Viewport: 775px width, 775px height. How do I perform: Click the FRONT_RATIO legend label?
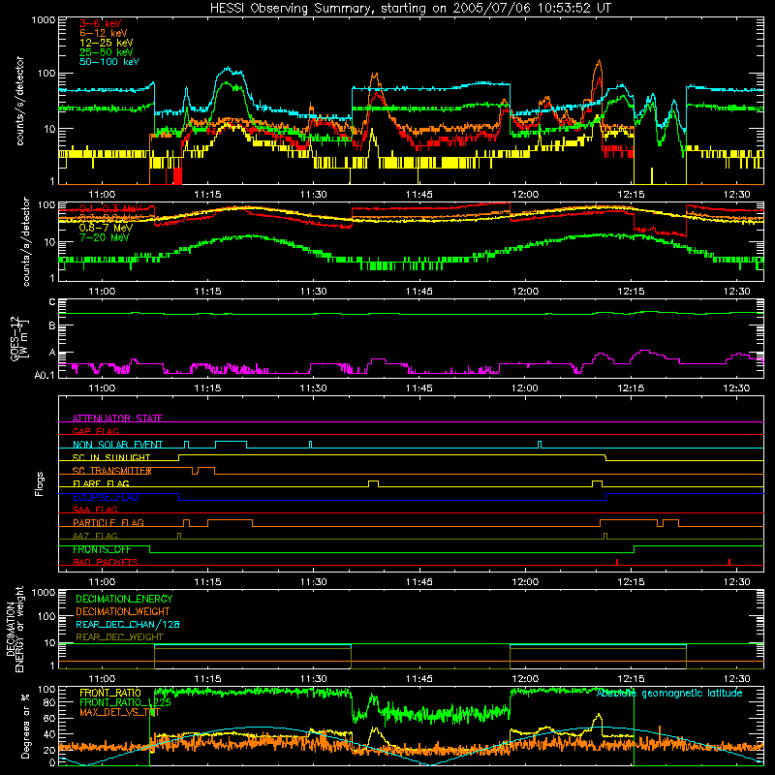[110, 693]
